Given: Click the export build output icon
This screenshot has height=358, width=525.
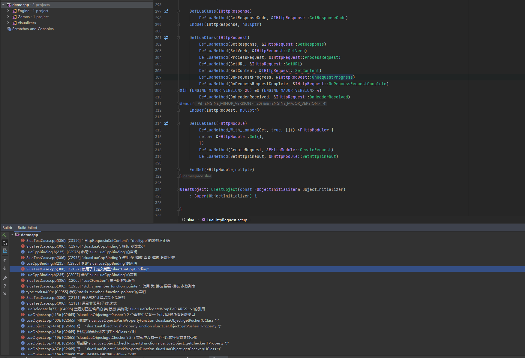Looking at the screenshot, I should tap(5, 251).
